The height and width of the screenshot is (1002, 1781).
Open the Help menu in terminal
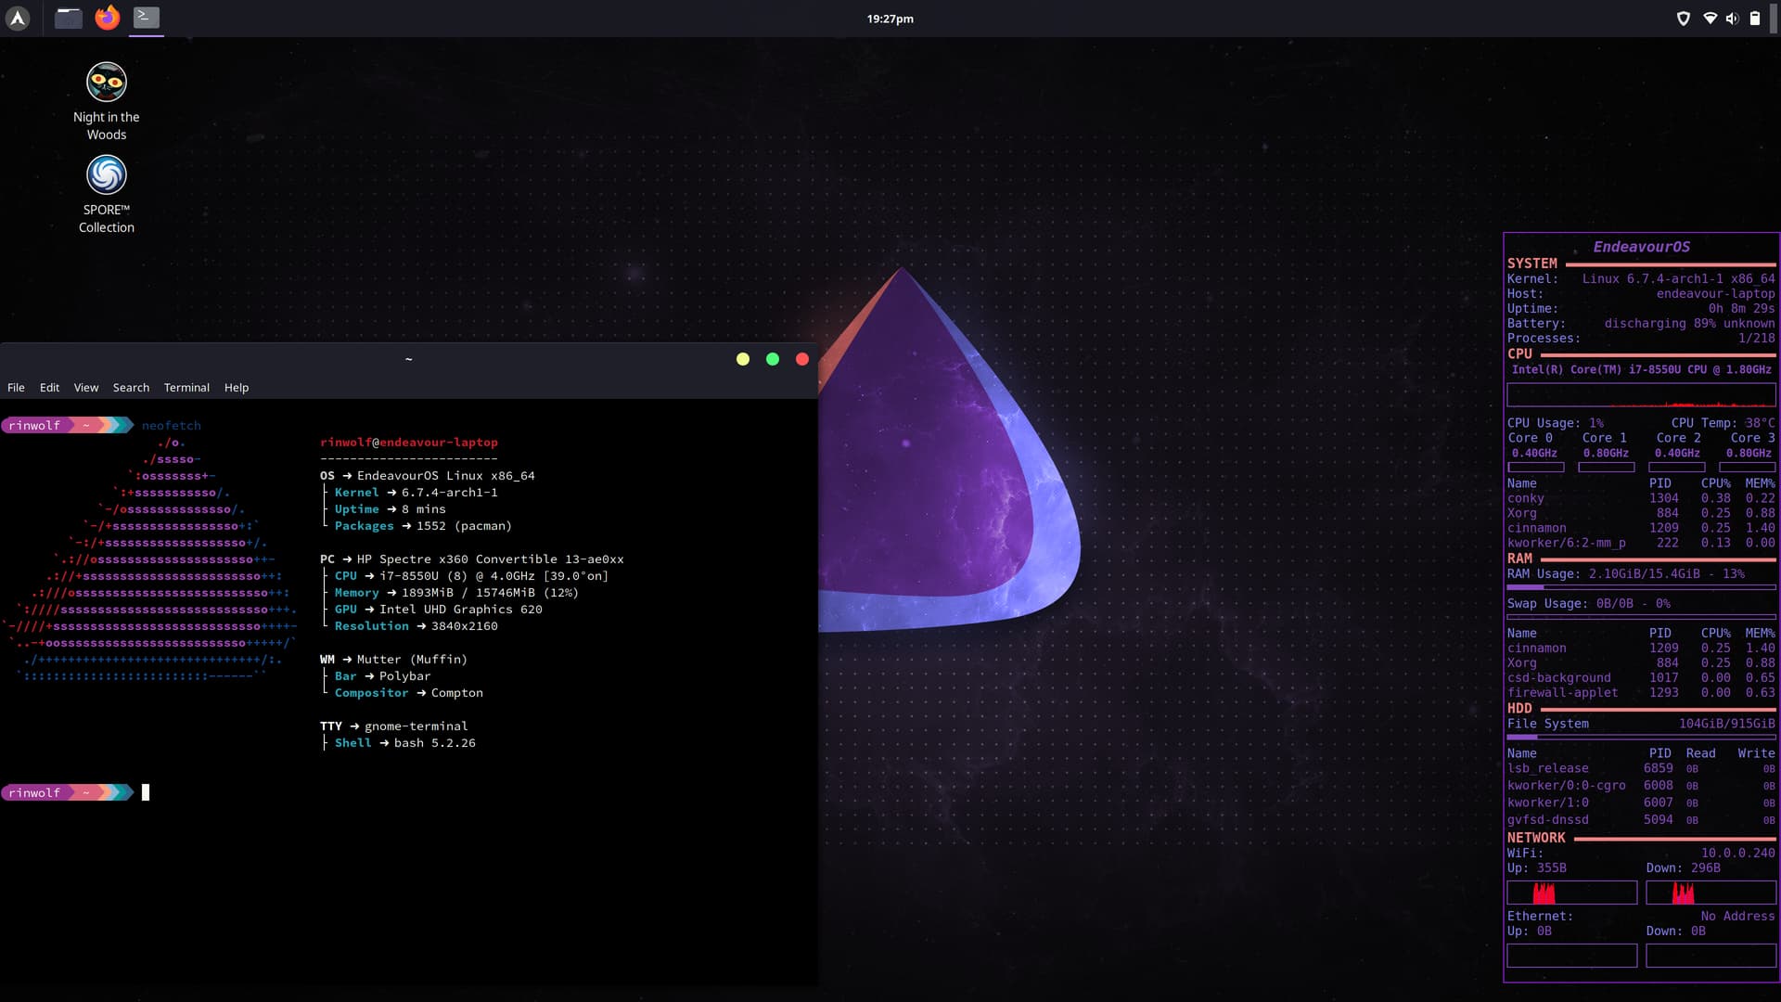pyautogui.click(x=237, y=388)
